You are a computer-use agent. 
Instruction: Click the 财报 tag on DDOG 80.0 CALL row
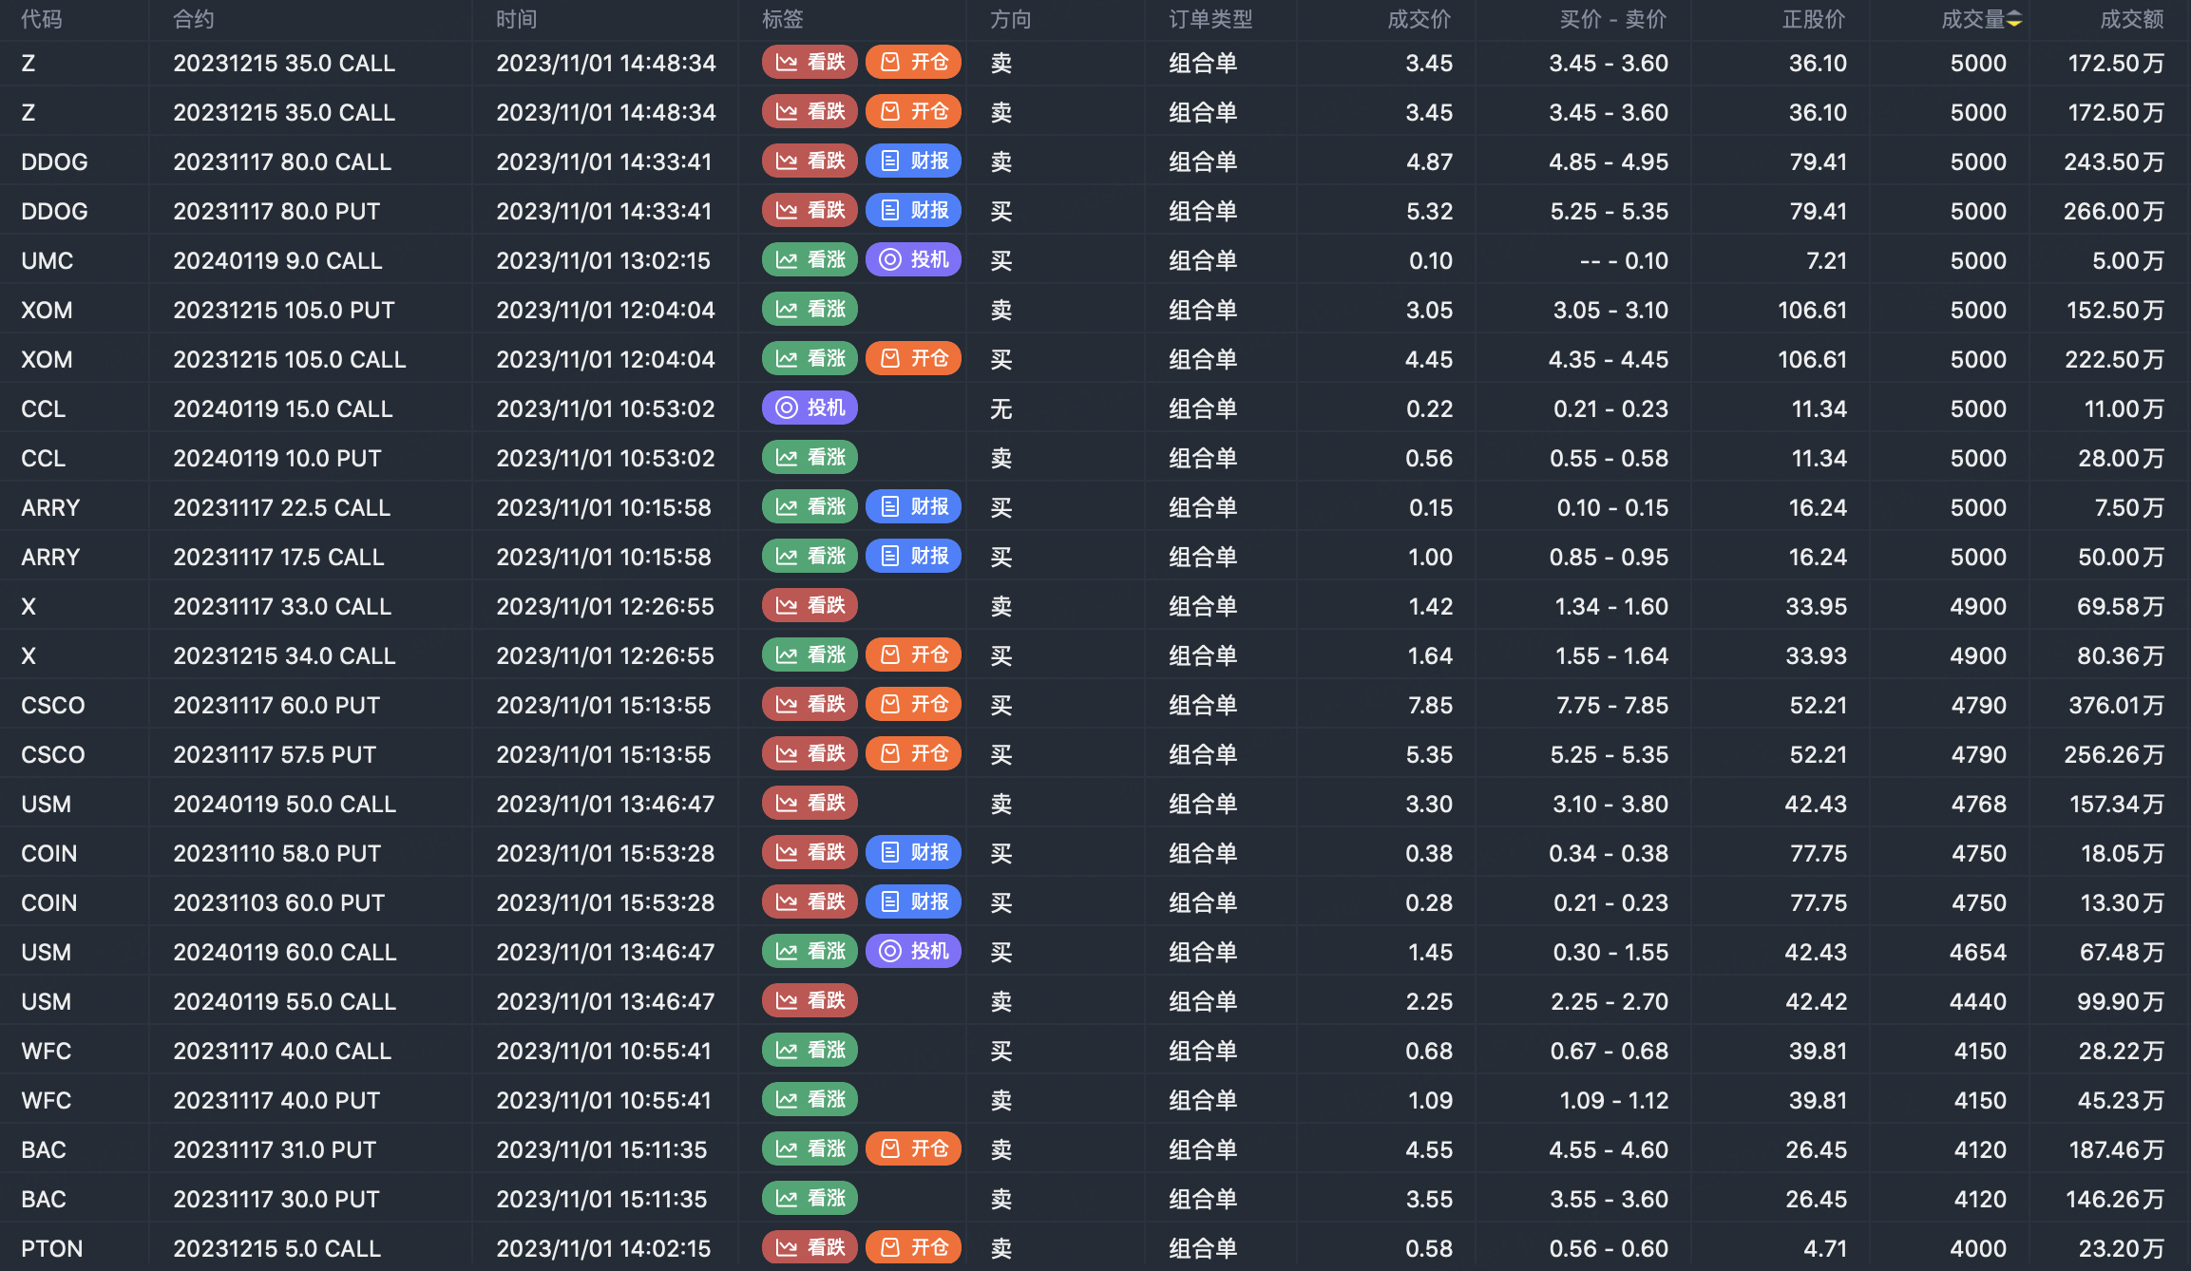coord(913,161)
